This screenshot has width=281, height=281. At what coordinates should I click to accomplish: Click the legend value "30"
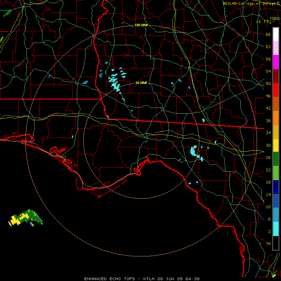268,145
